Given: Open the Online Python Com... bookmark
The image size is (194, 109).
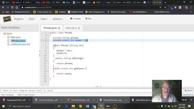Looking at the screenshot, I should 161,12.
